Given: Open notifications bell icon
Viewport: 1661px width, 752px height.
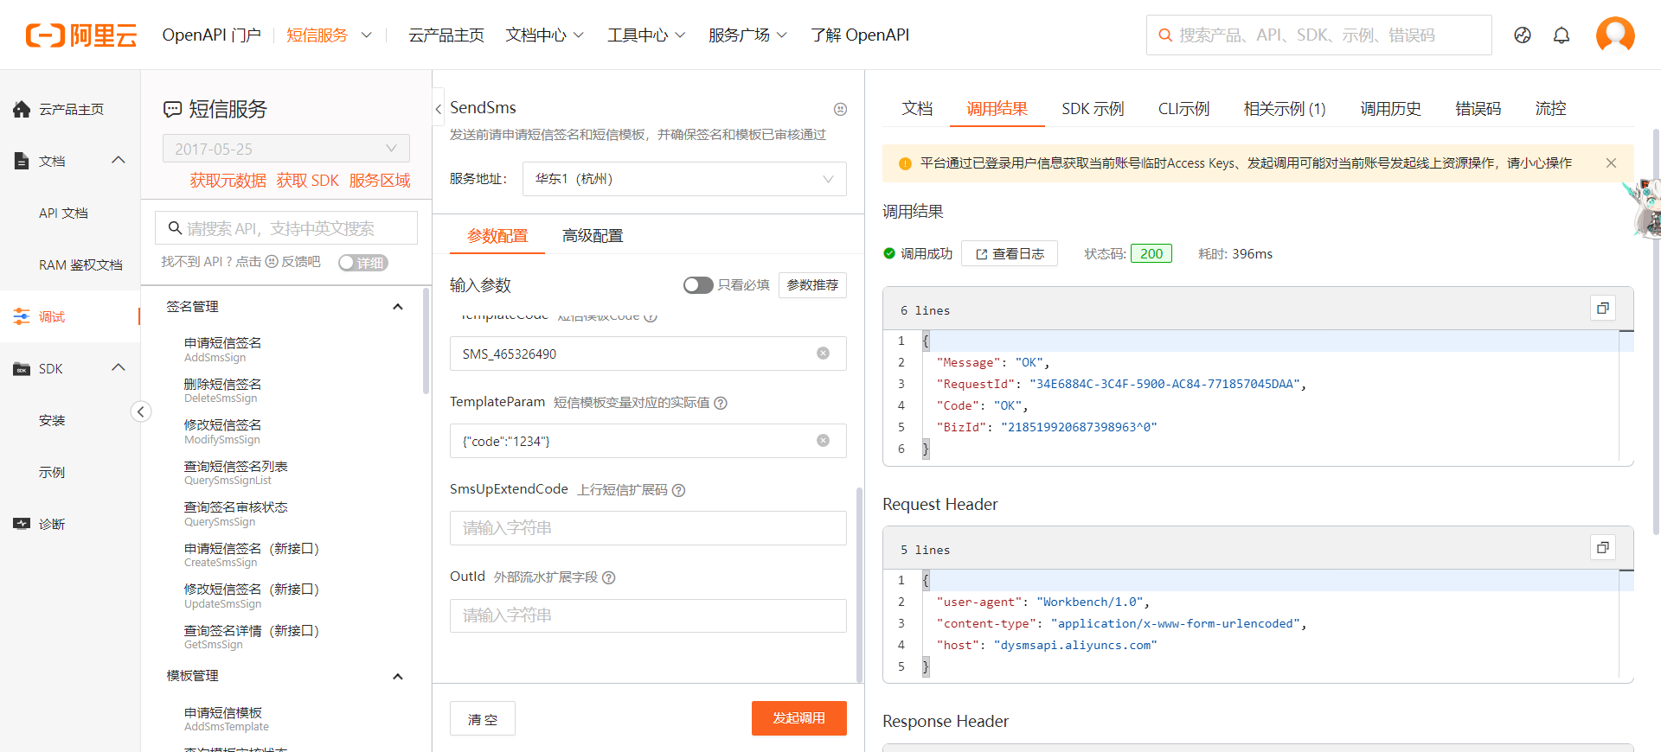Looking at the screenshot, I should (x=1562, y=35).
